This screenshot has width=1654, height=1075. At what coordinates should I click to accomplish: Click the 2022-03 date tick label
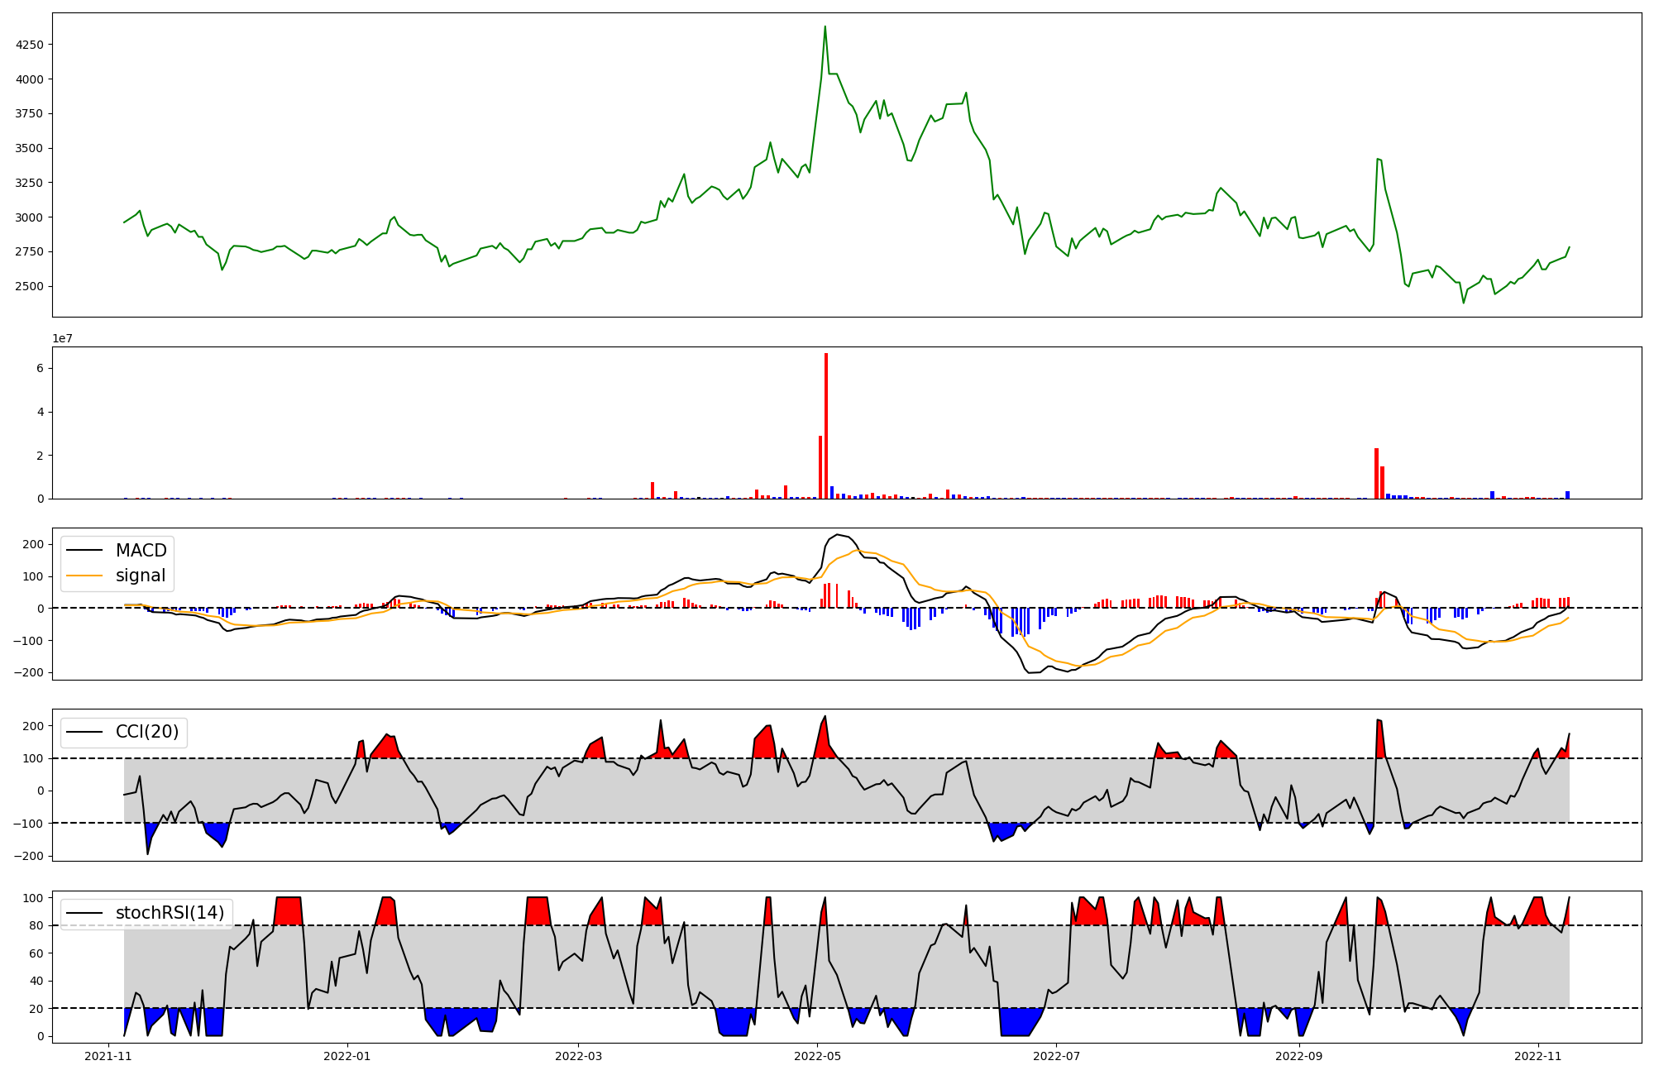pyautogui.click(x=577, y=1056)
